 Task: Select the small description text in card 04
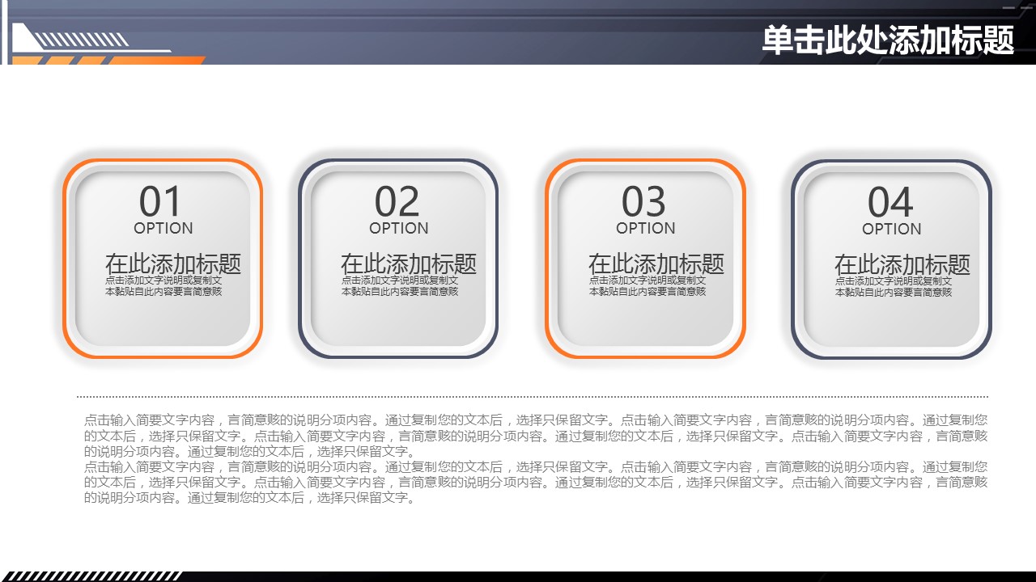[894, 287]
